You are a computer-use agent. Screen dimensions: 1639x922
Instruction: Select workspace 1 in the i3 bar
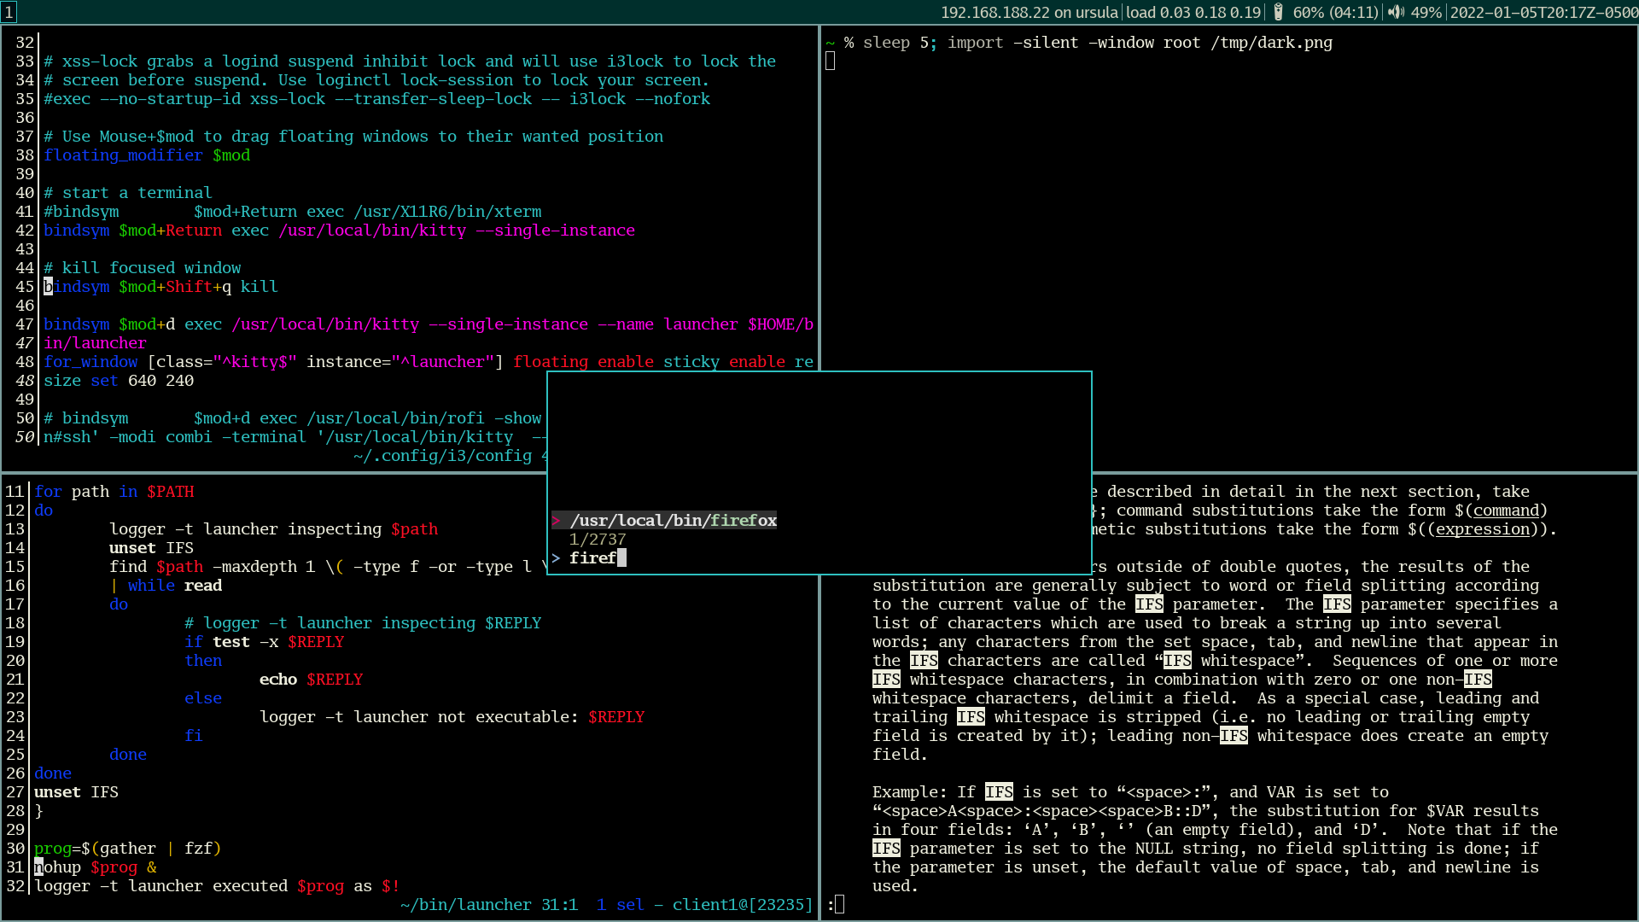(9, 12)
